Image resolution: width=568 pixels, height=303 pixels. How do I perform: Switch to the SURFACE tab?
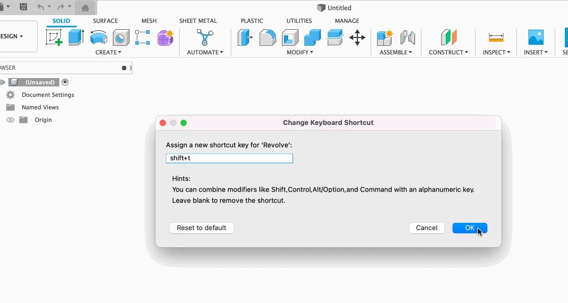click(x=106, y=21)
